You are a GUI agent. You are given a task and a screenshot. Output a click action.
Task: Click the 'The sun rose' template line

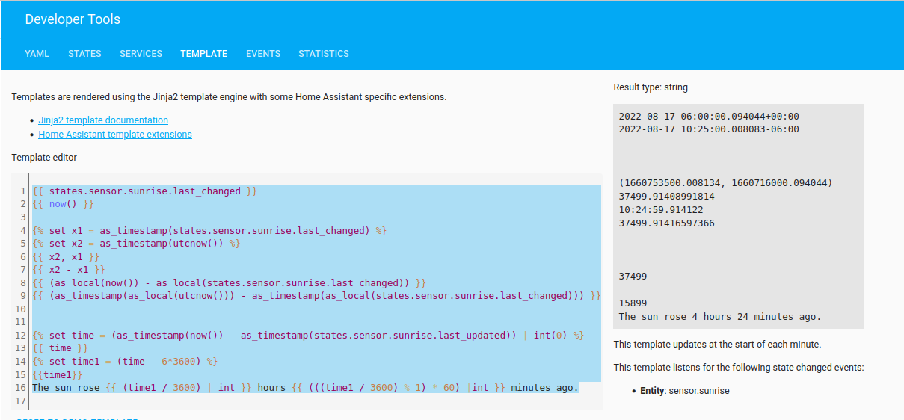click(x=305, y=388)
